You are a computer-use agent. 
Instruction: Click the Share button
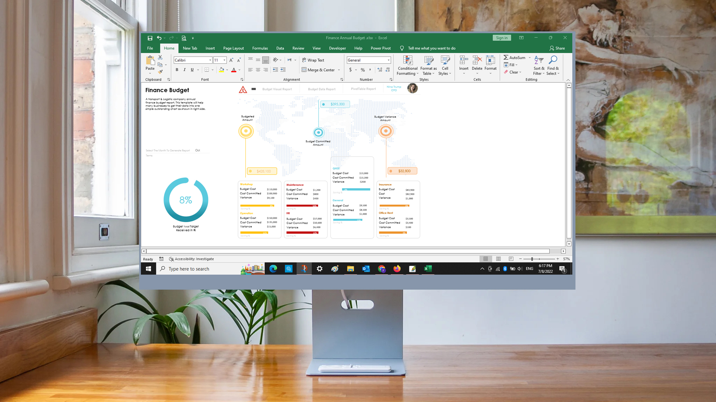click(557, 48)
